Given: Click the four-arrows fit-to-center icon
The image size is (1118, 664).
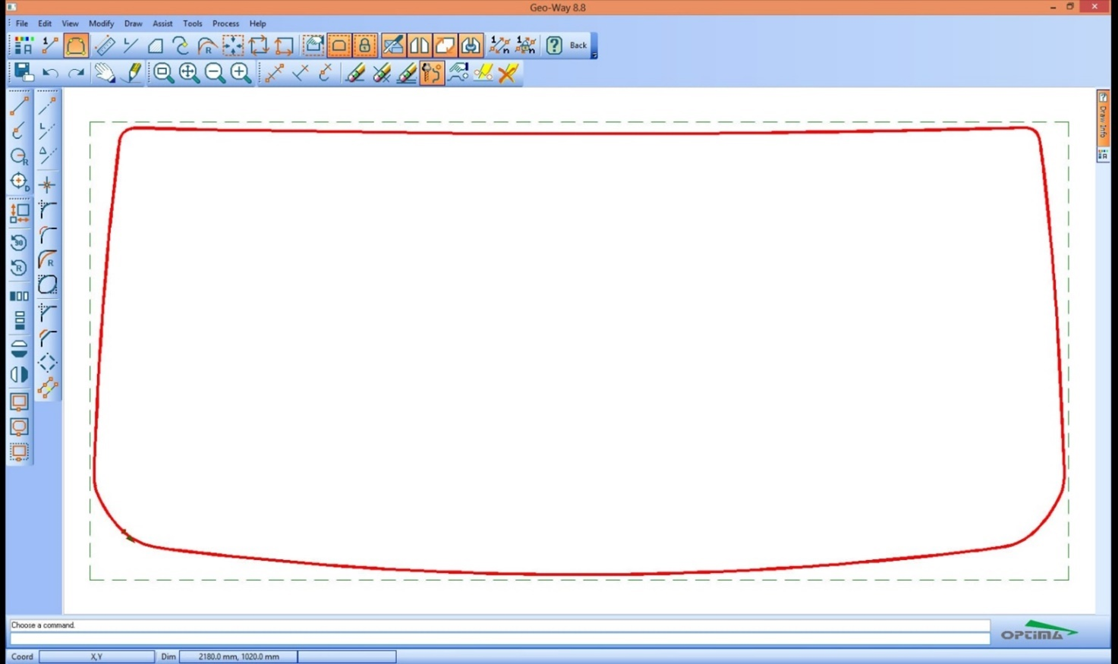Looking at the screenshot, I should point(233,46).
